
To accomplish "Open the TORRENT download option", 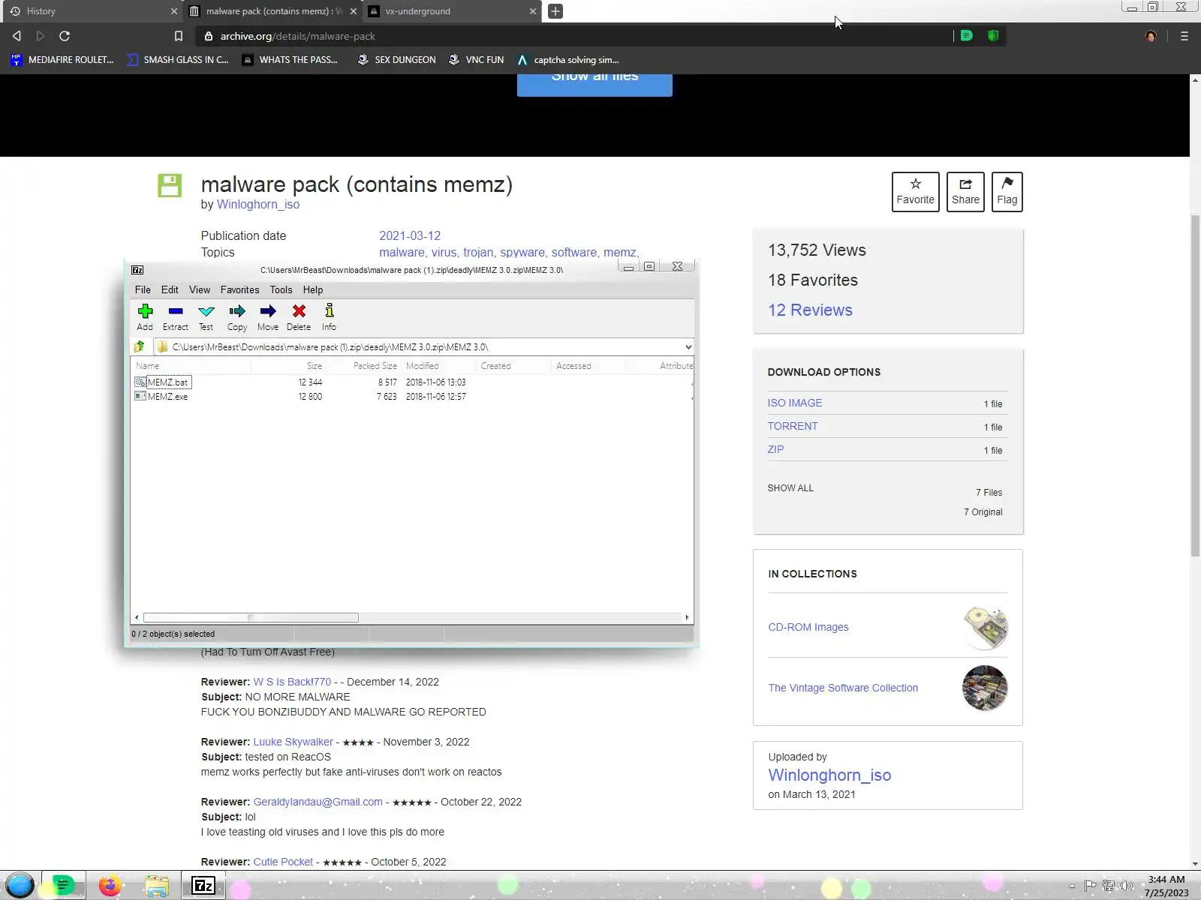I will (792, 426).
